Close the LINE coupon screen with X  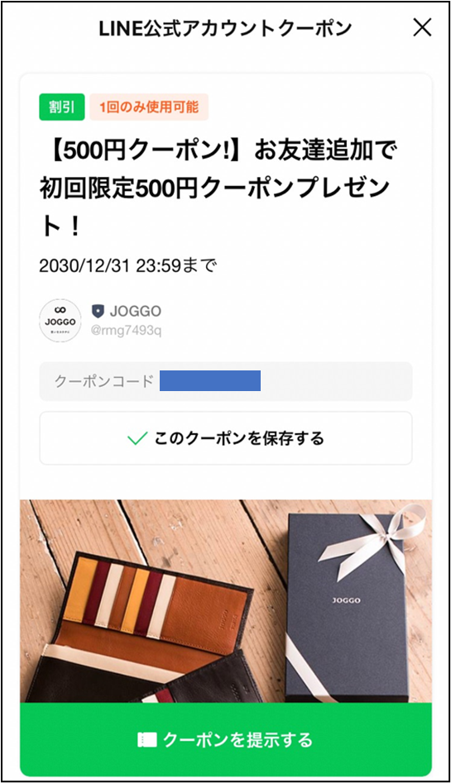[x=422, y=28]
